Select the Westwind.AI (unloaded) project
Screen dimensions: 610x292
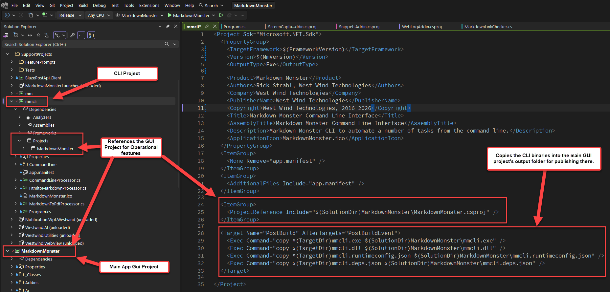(47, 227)
